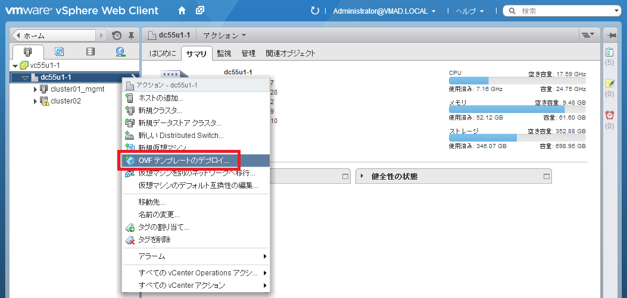Click the remove tag icon in menu
627x298 pixels.
point(130,240)
